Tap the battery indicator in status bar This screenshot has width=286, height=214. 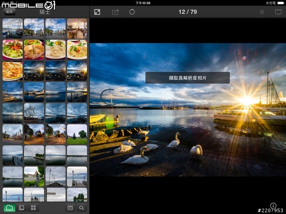[281, 3]
